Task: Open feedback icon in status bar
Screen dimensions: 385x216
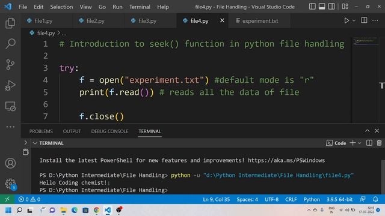Action: click(x=363, y=199)
